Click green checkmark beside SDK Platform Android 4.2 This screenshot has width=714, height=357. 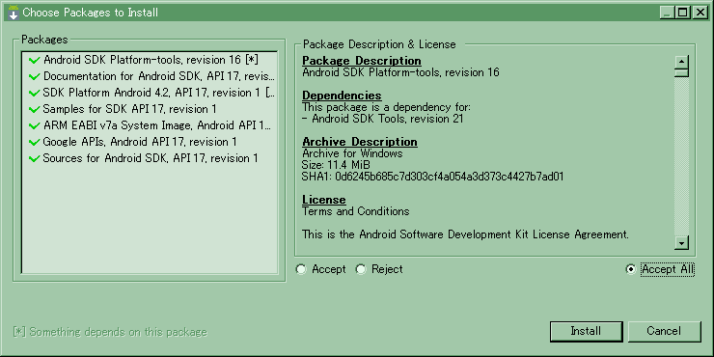click(34, 94)
